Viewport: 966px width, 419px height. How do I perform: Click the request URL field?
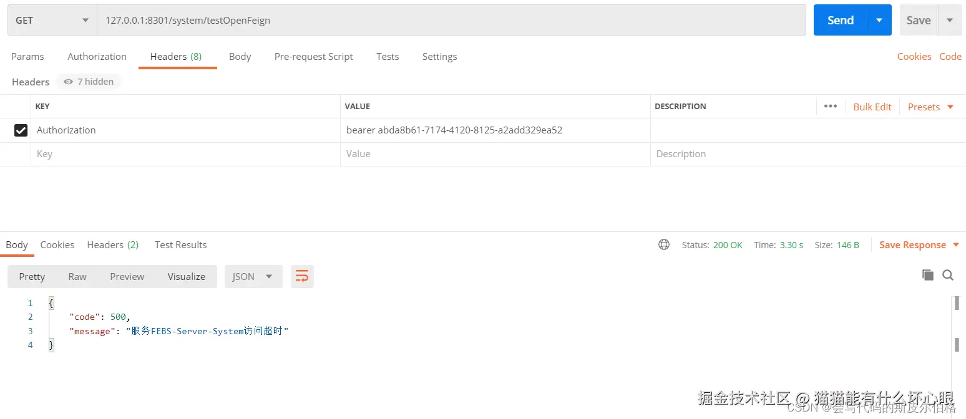pyautogui.click(x=449, y=21)
